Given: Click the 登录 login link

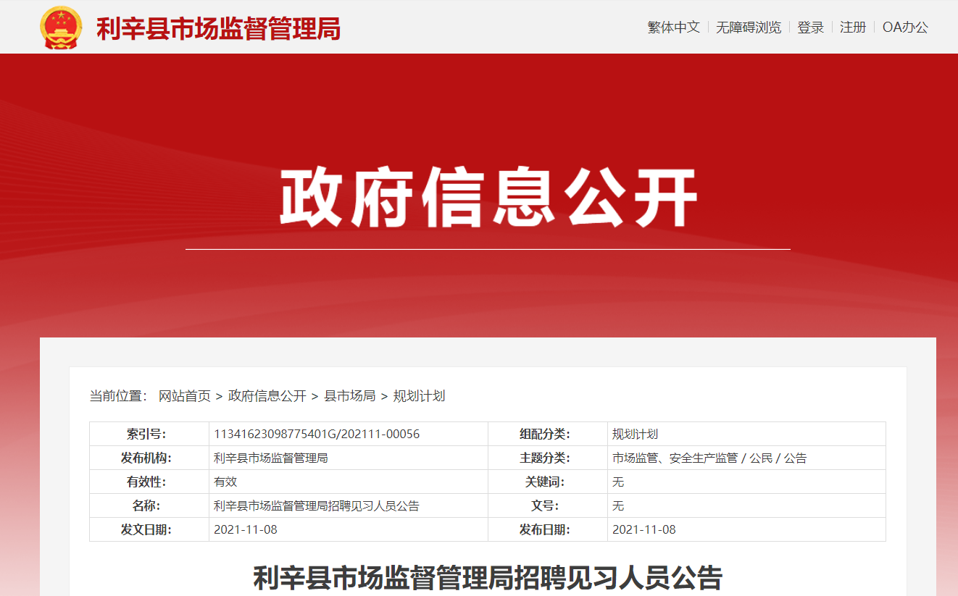Looking at the screenshot, I should point(811,28).
